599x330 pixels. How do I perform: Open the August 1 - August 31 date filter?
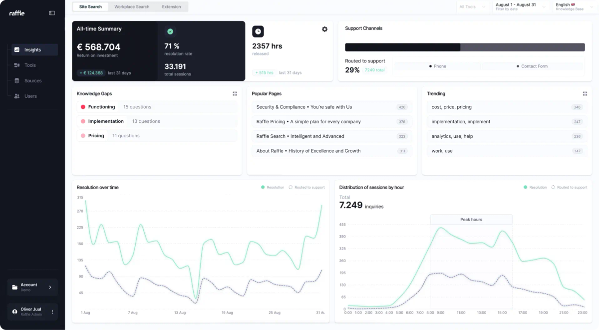521,7
